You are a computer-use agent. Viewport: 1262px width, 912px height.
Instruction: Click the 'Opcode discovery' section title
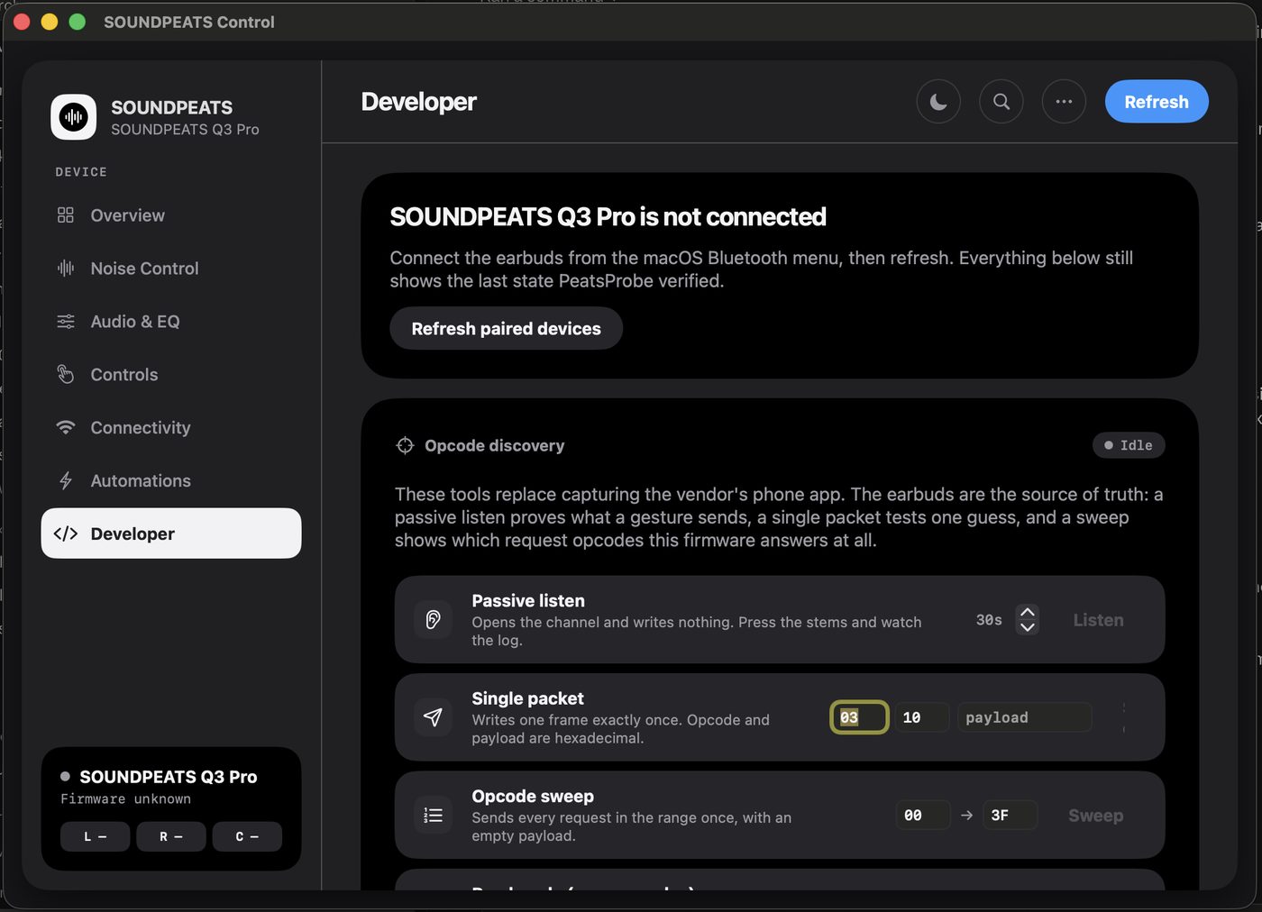point(495,446)
